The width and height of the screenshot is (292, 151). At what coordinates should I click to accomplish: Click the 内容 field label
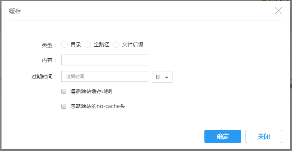pyautogui.click(x=49, y=61)
